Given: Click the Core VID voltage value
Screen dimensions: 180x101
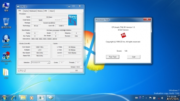Looking at the screenshot, I should (x=61, y=26).
